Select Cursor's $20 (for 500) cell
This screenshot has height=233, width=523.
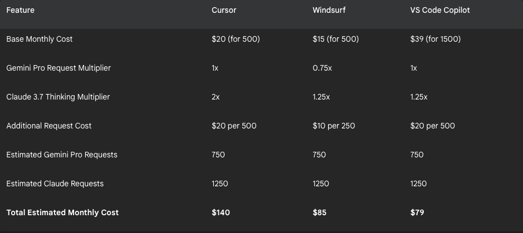pyautogui.click(x=236, y=39)
